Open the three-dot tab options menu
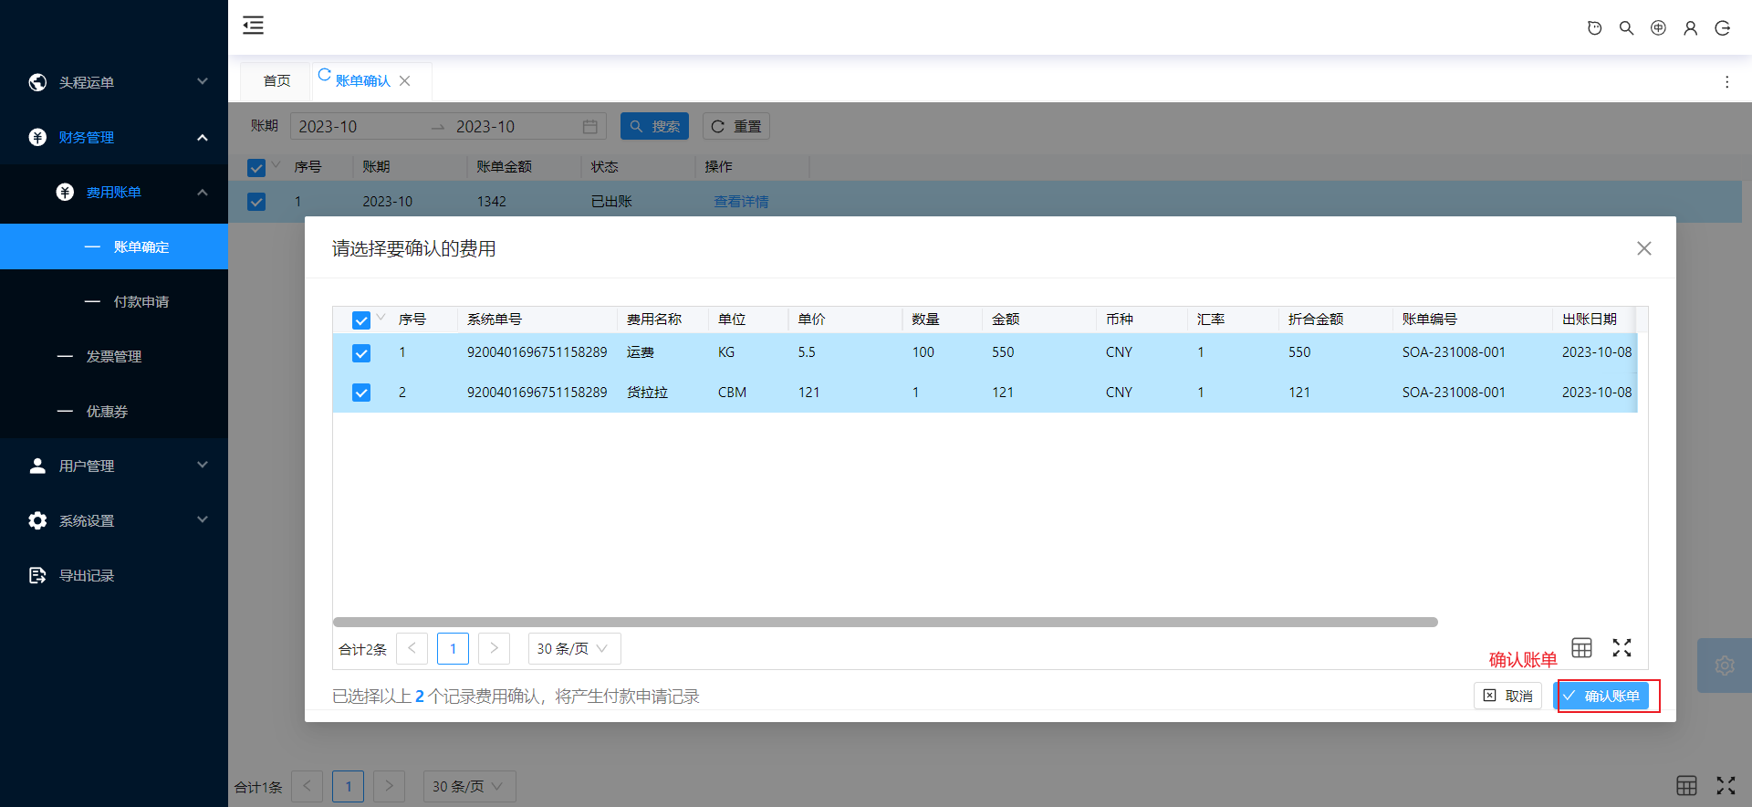The width and height of the screenshot is (1752, 807). (1726, 82)
